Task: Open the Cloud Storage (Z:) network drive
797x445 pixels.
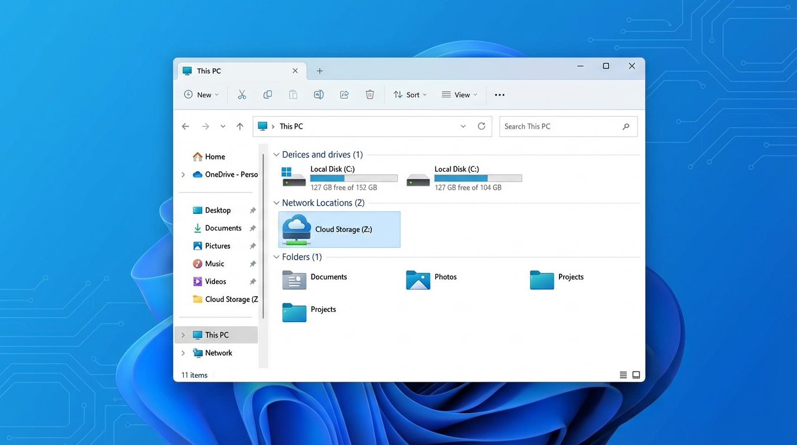Action: [339, 229]
